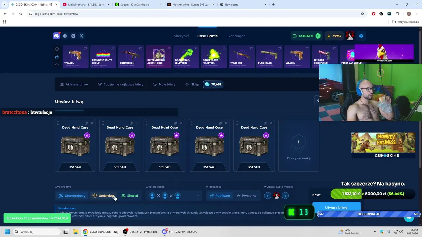Duplicate the third Dead Hand Case
422x237 pixels.
click(176, 123)
